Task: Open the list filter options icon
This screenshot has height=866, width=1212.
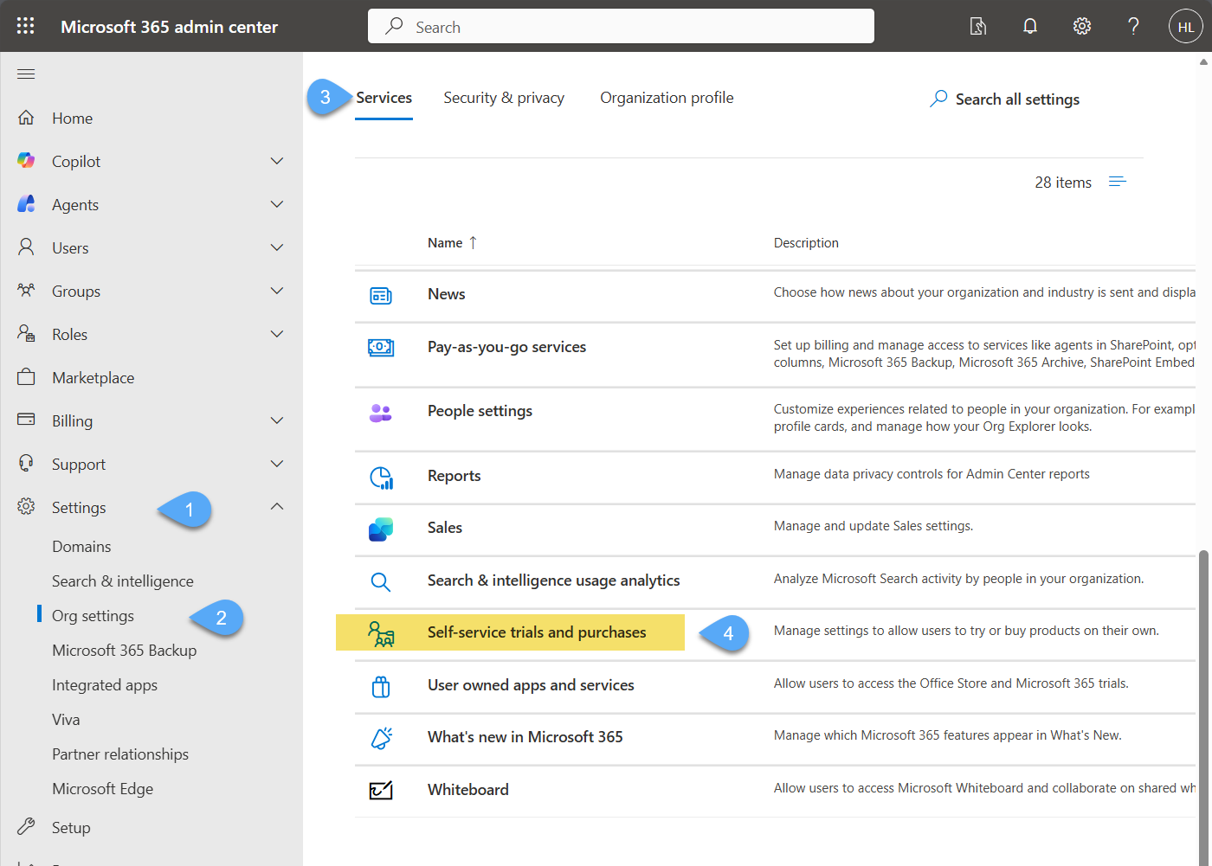Action: pos(1118,182)
